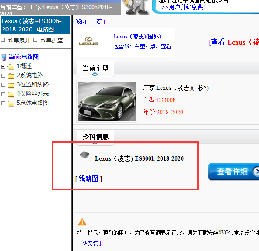Go back via 返回上一页 link
The width and height of the screenshot is (259, 251).
89,22
